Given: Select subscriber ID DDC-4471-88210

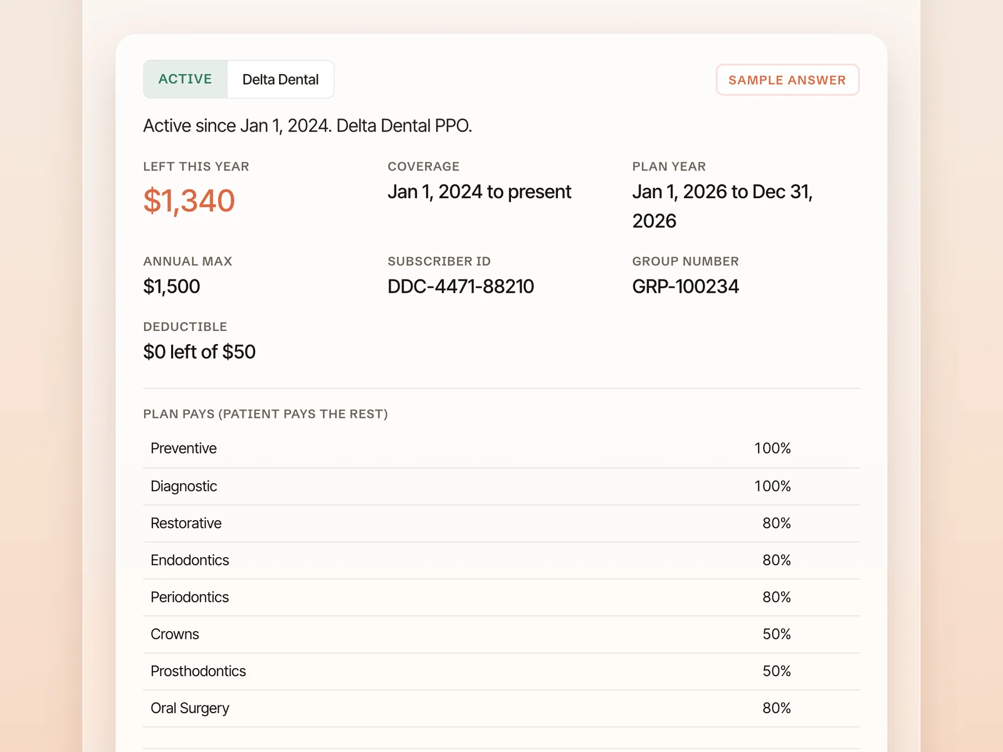Looking at the screenshot, I should (x=461, y=286).
